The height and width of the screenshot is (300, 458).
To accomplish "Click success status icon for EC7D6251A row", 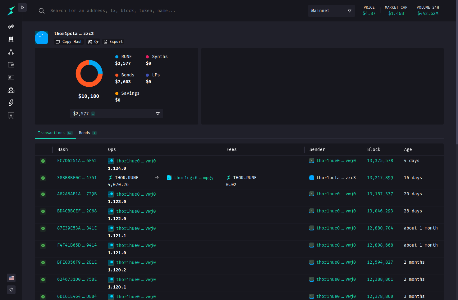I will coord(43,161).
